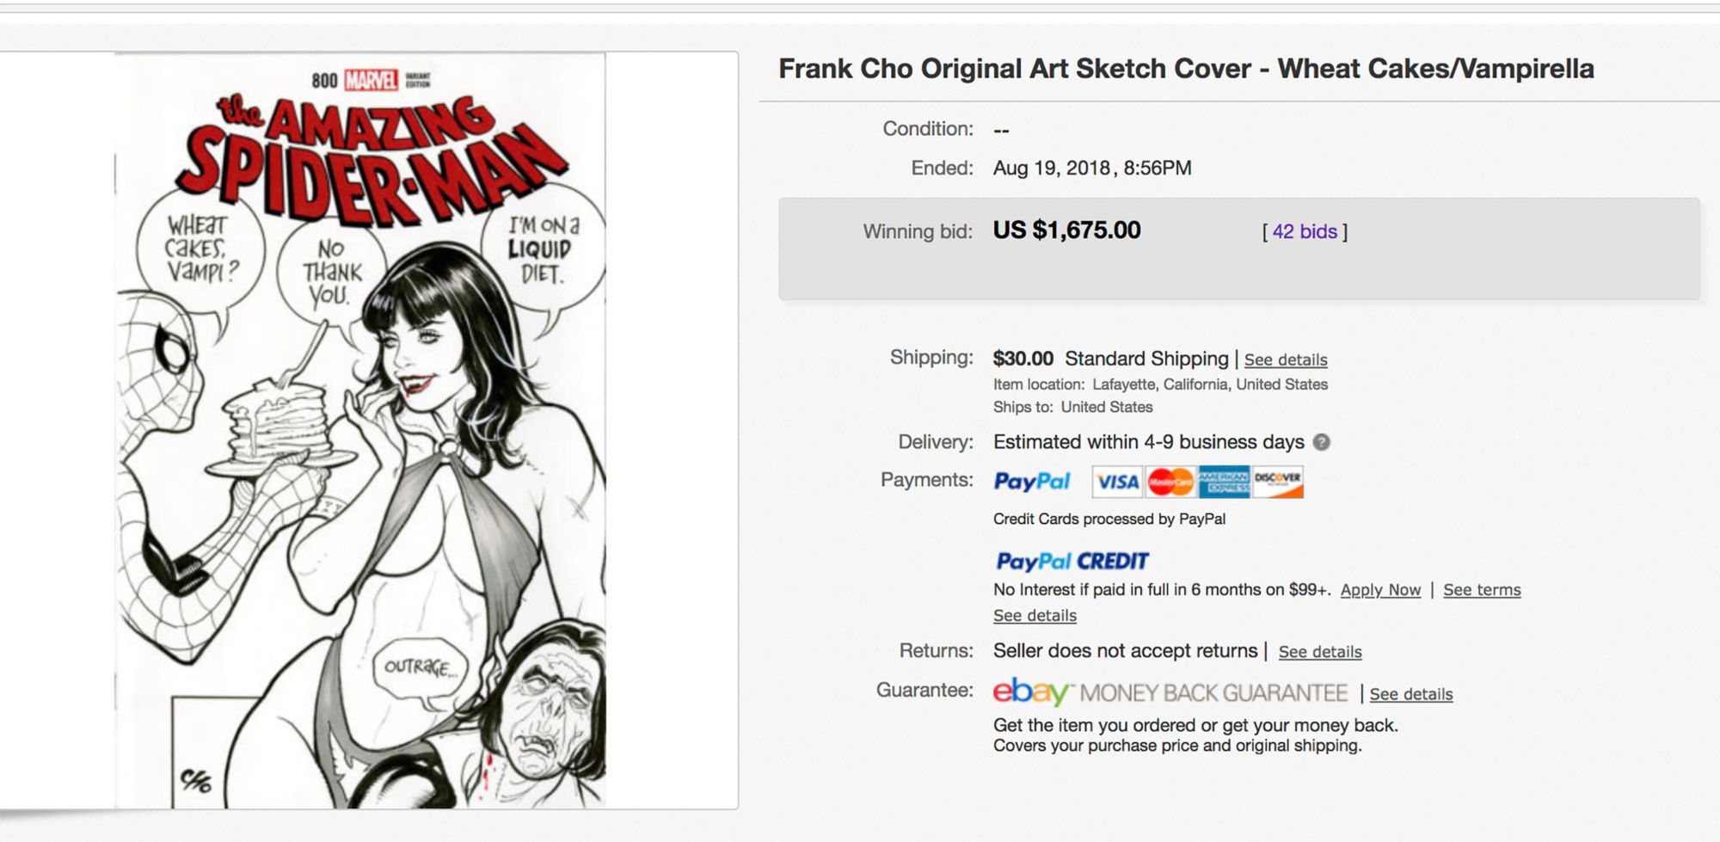
Task: Click the Mastercard card icon
Action: point(1170,482)
